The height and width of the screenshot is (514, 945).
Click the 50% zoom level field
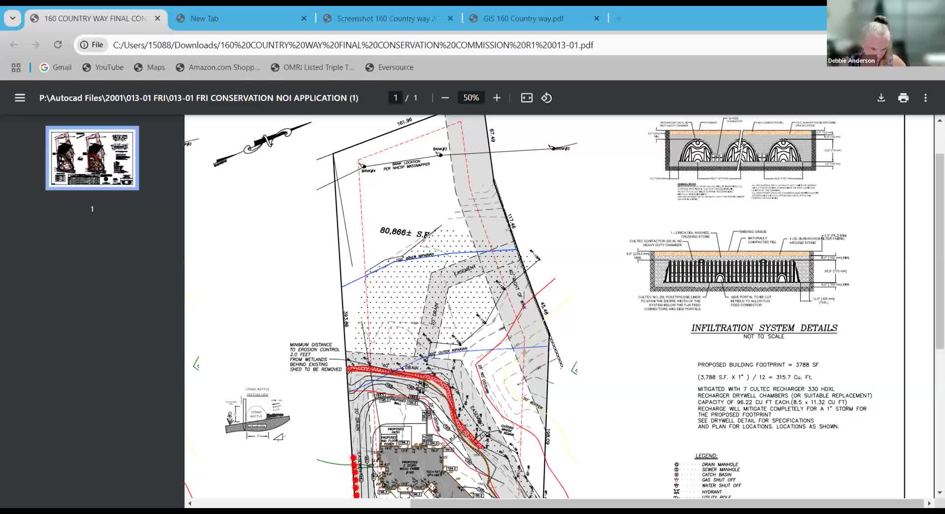pos(471,98)
